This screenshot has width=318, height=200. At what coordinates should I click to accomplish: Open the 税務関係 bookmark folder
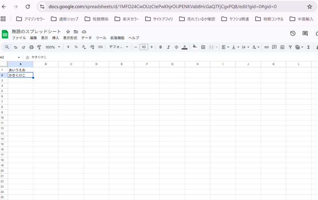tap(96, 19)
